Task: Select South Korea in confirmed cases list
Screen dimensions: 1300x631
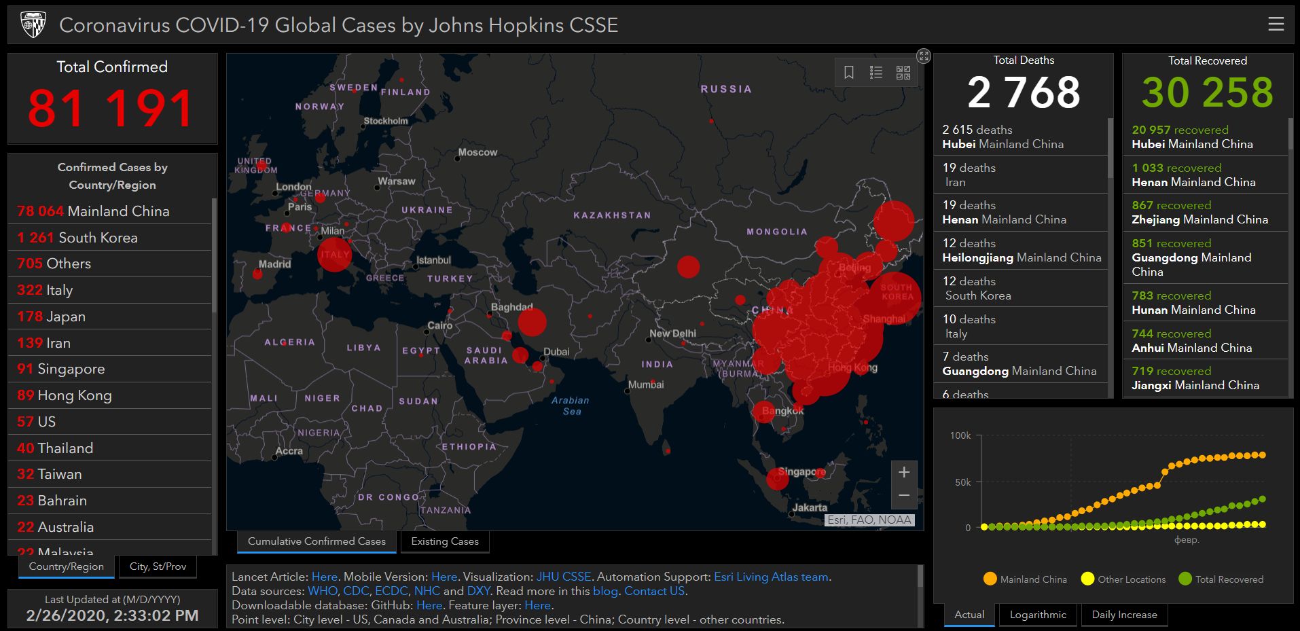Action: point(98,238)
